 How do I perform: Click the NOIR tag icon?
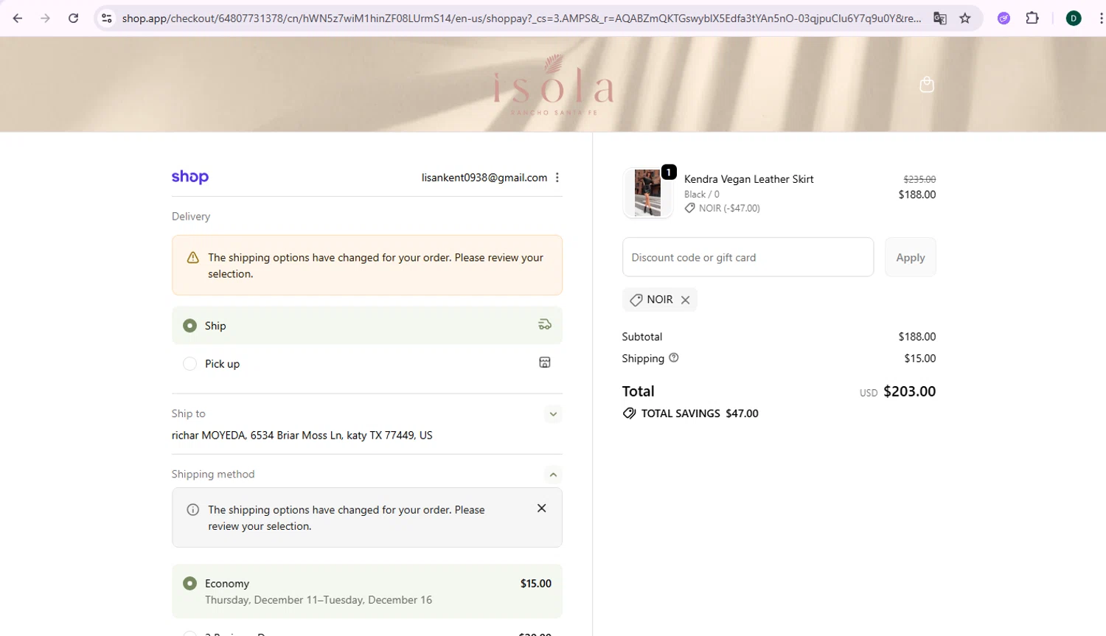pyautogui.click(x=636, y=300)
